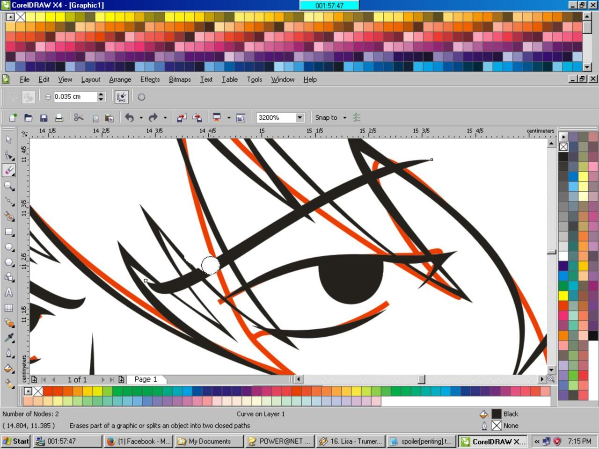Select the Table tool
The height and width of the screenshot is (449, 599).
click(9, 307)
